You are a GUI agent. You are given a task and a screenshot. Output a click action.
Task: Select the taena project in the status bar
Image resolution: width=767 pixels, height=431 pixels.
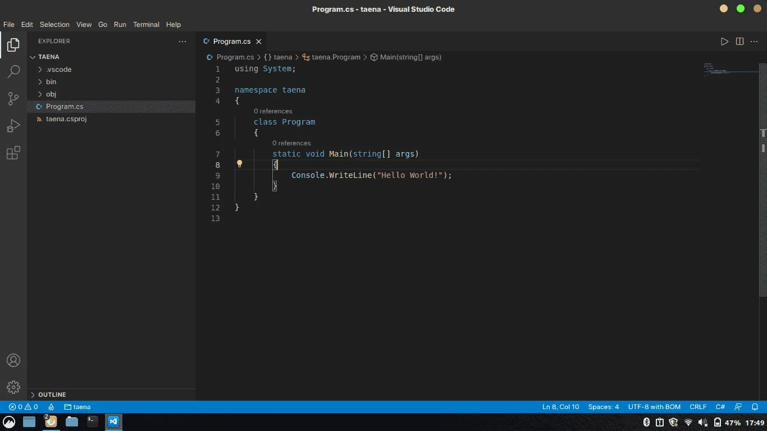pos(77,407)
